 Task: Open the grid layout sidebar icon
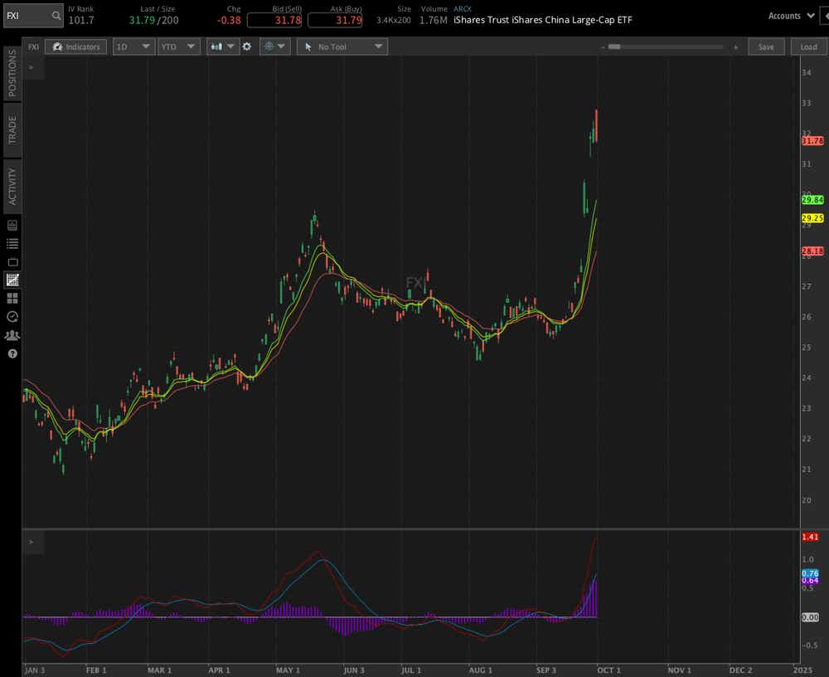[x=12, y=298]
